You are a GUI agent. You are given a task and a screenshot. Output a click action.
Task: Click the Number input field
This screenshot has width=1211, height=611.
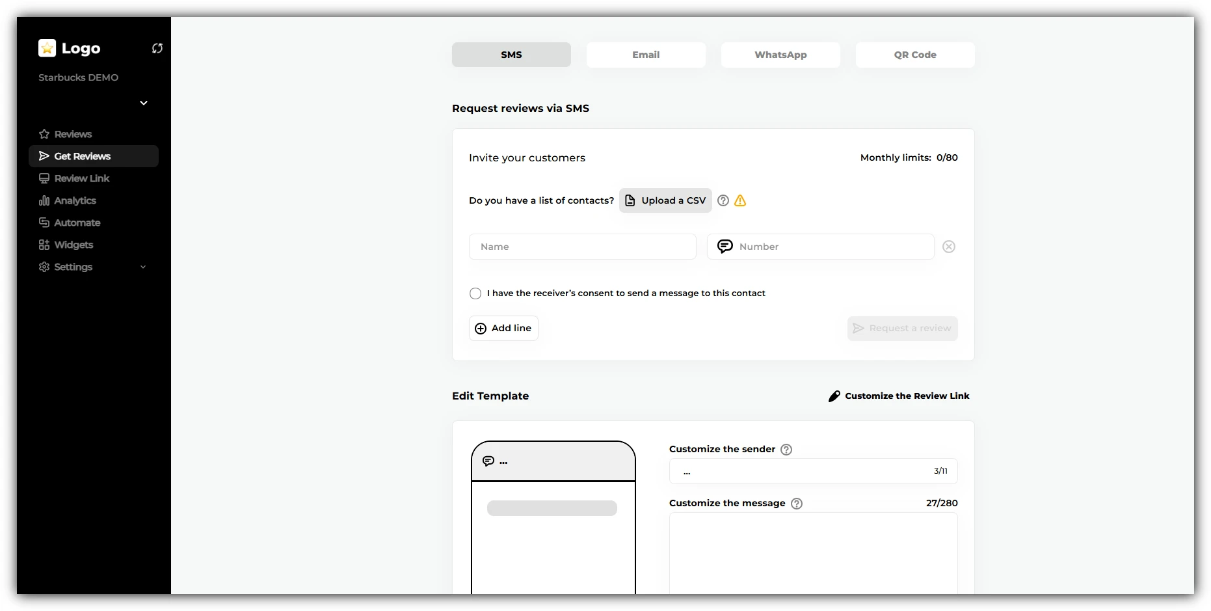point(821,247)
